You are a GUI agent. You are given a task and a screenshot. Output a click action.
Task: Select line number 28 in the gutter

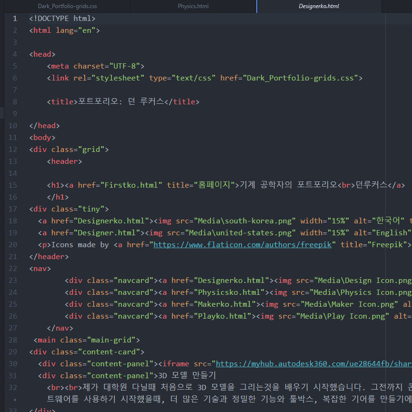click(x=13, y=340)
